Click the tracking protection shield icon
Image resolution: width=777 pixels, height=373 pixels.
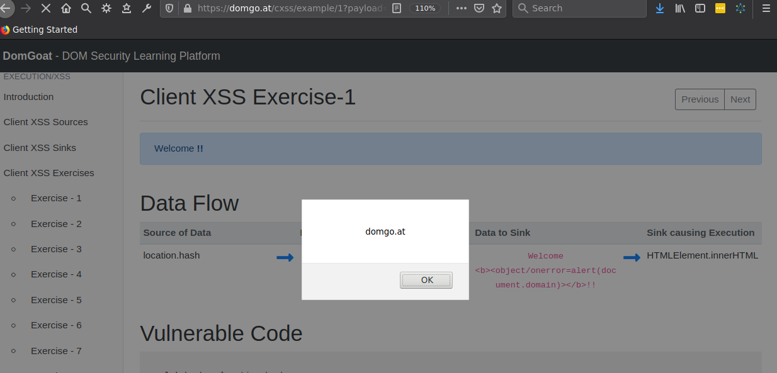[169, 8]
